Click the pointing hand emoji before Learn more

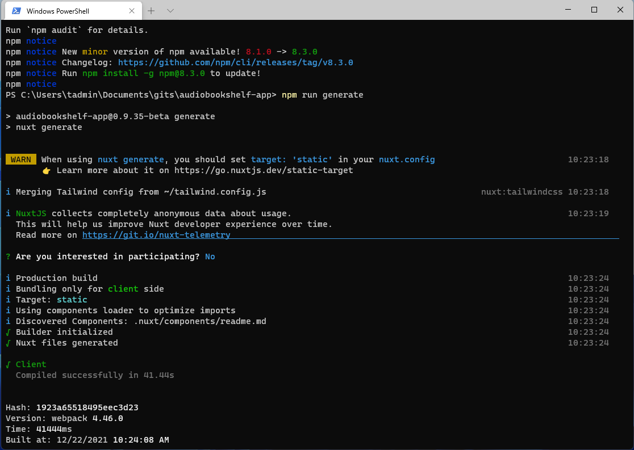tap(47, 170)
